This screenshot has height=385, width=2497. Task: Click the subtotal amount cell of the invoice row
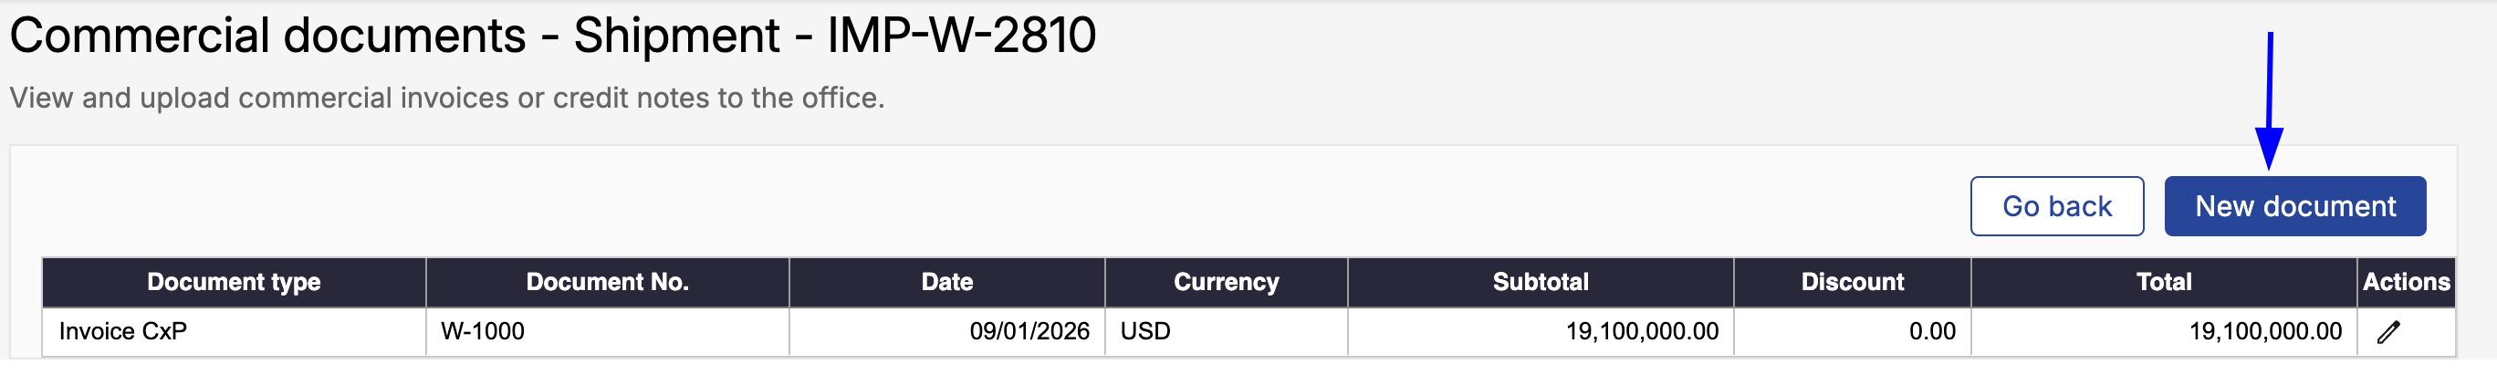click(x=1641, y=332)
